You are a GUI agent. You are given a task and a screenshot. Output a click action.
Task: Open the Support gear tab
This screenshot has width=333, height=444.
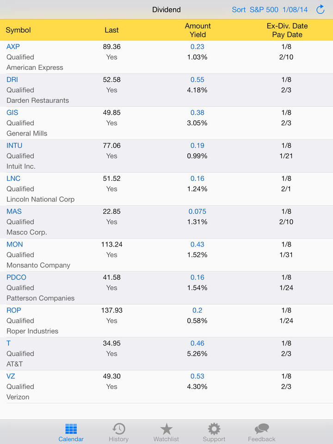coord(214,433)
